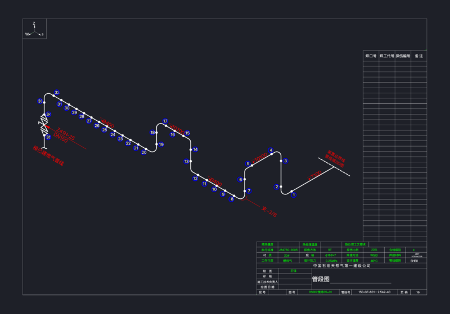Click the 20% inspection ratio value
The width and height of the screenshot is (450, 314).
374,250
